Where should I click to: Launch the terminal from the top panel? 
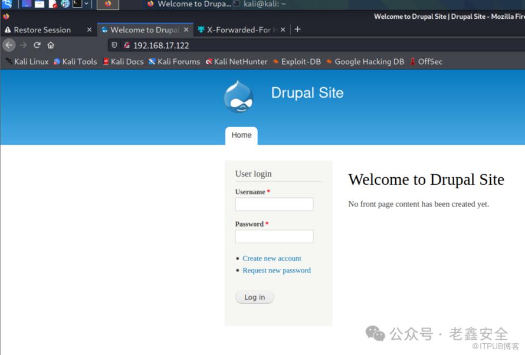click(x=77, y=4)
